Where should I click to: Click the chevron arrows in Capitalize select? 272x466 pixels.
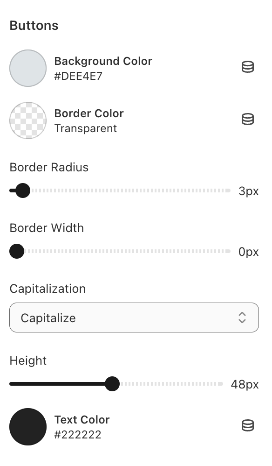(x=242, y=318)
